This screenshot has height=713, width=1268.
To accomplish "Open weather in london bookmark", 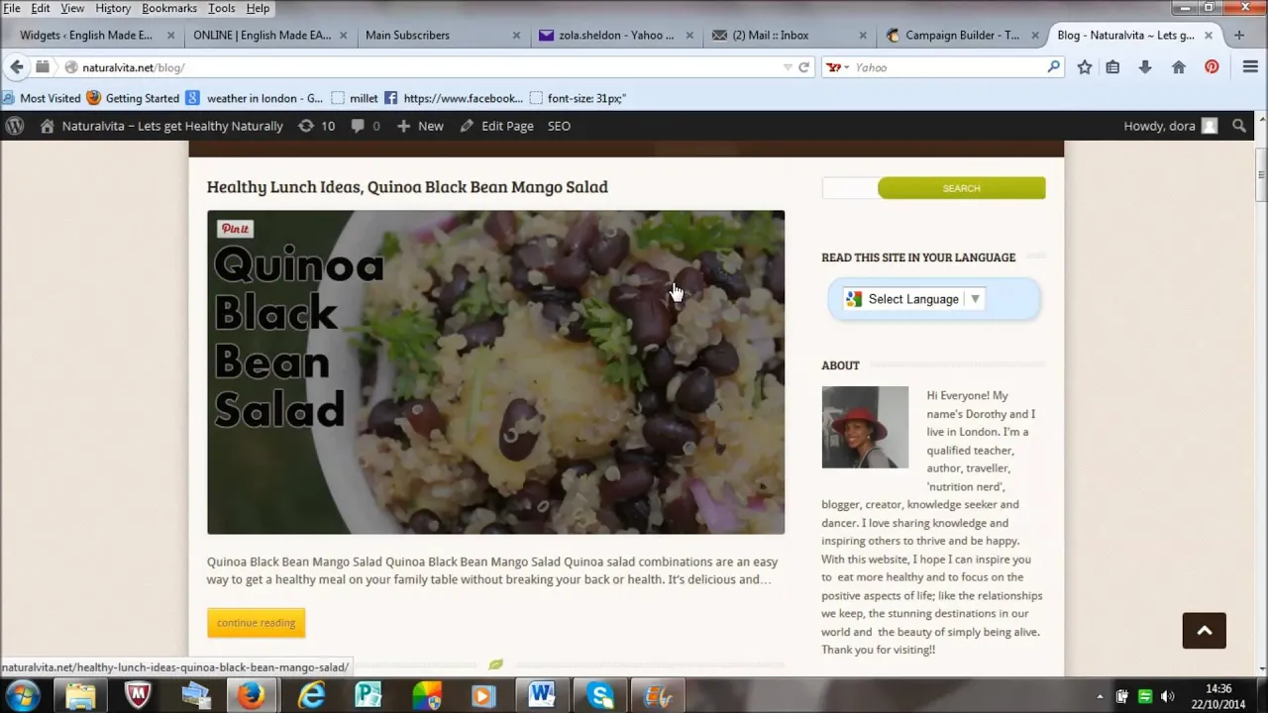I will click(256, 98).
